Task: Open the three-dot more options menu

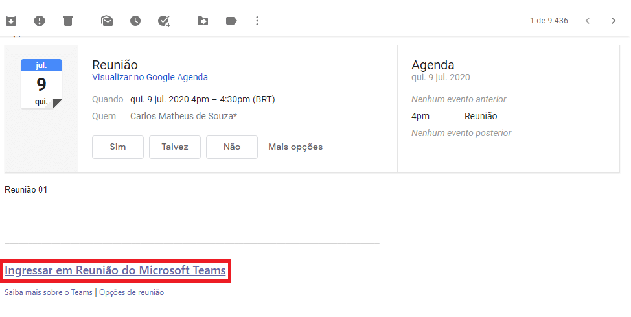Action: click(257, 21)
